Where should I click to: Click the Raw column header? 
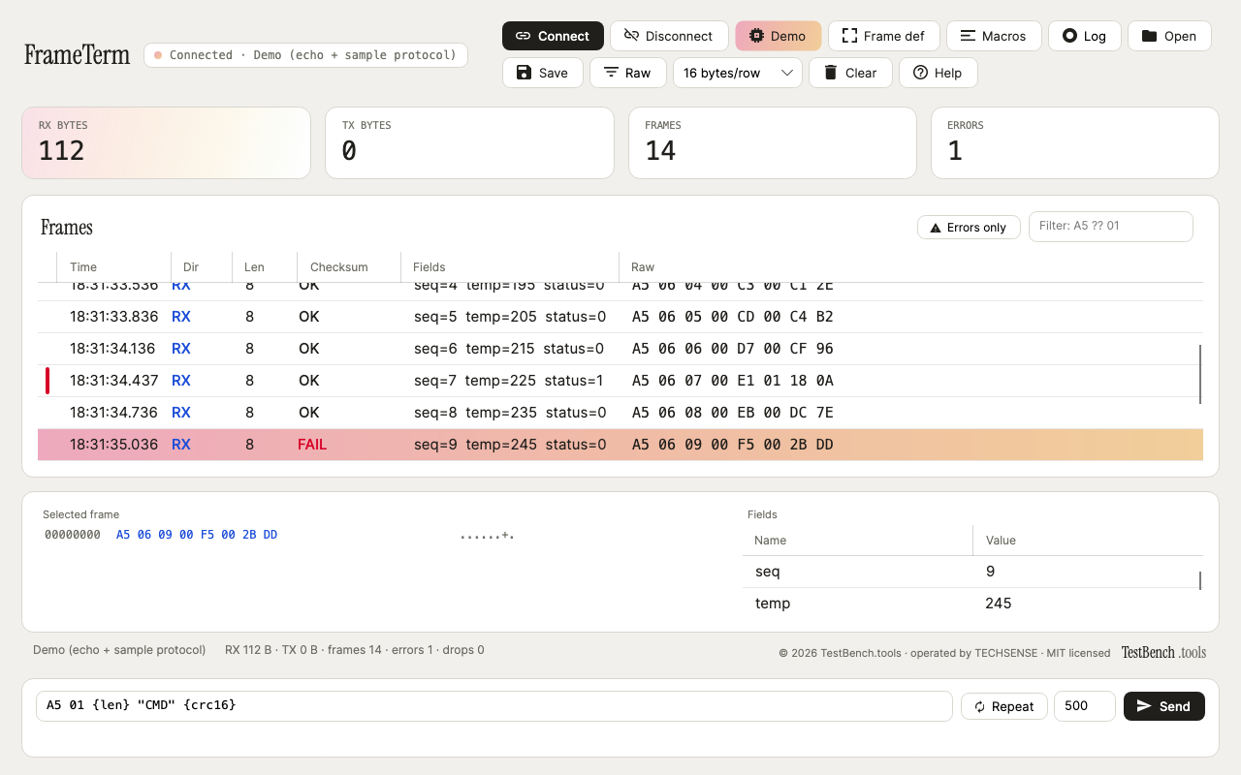[x=910, y=266]
